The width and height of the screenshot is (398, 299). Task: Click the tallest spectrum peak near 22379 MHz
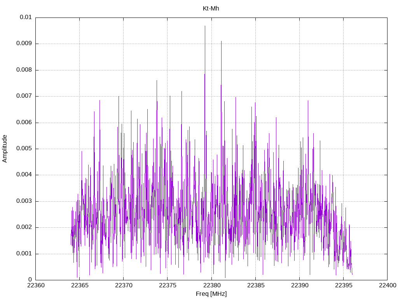click(205, 26)
